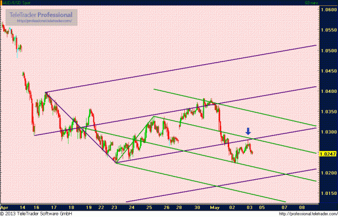Click the yellow 1.0247 current price tag

pos(327,154)
